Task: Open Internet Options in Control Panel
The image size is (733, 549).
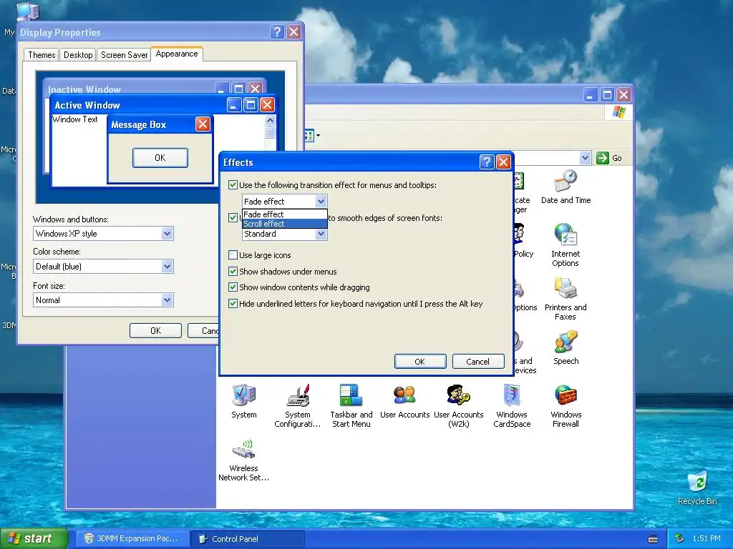Action: pyautogui.click(x=565, y=244)
